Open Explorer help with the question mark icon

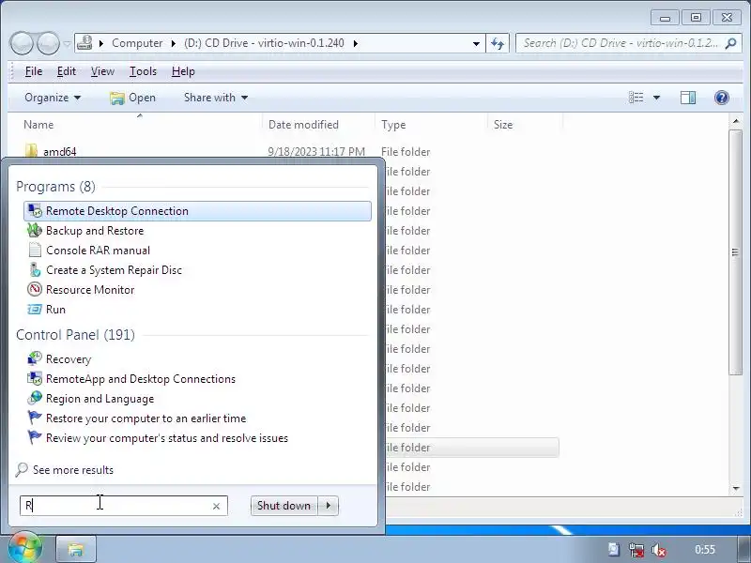[721, 98]
